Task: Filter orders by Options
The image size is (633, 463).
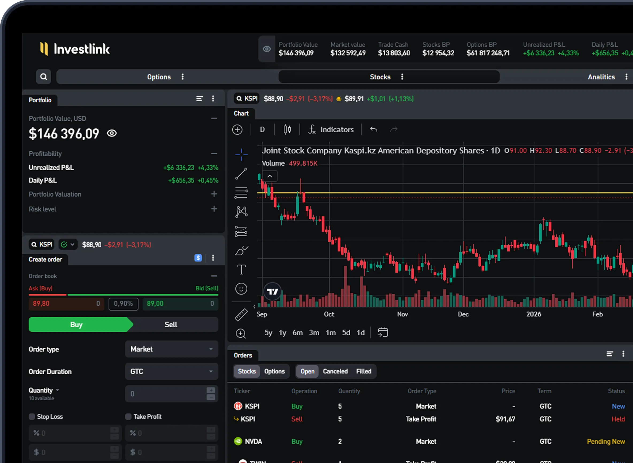Action: (x=274, y=371)
